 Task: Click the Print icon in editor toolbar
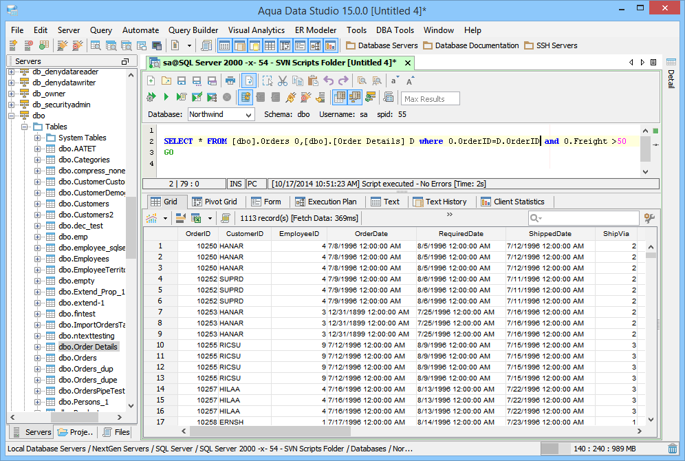point(230,81)
